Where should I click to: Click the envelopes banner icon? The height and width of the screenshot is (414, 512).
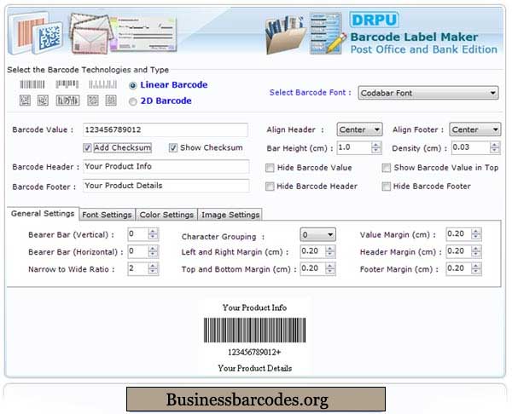click(90, 33)
